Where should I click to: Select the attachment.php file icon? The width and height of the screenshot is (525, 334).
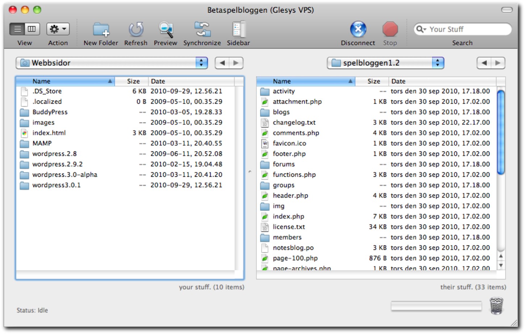coord(265,102)
